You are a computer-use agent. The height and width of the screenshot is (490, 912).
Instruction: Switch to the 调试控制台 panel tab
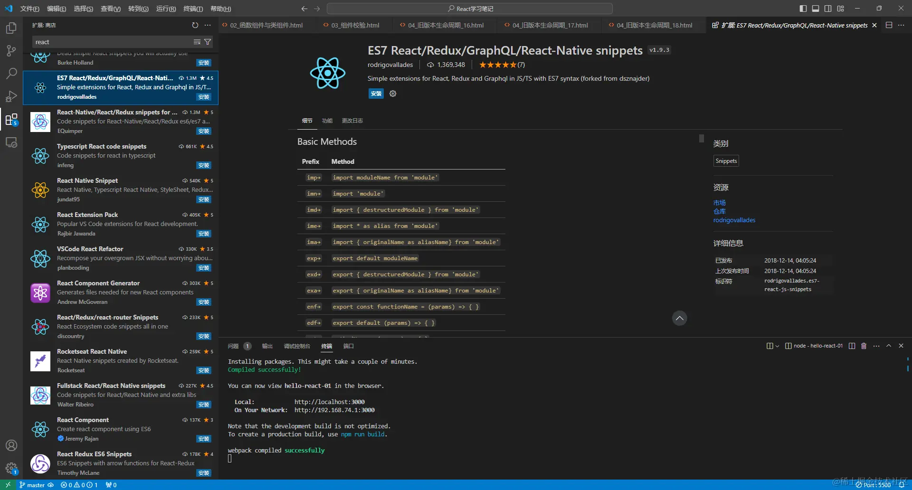pos(297,346)
